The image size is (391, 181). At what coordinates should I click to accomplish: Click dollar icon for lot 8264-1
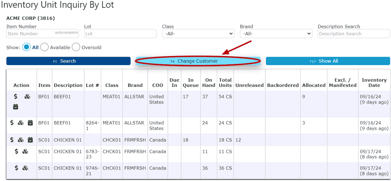coord(12,123)
